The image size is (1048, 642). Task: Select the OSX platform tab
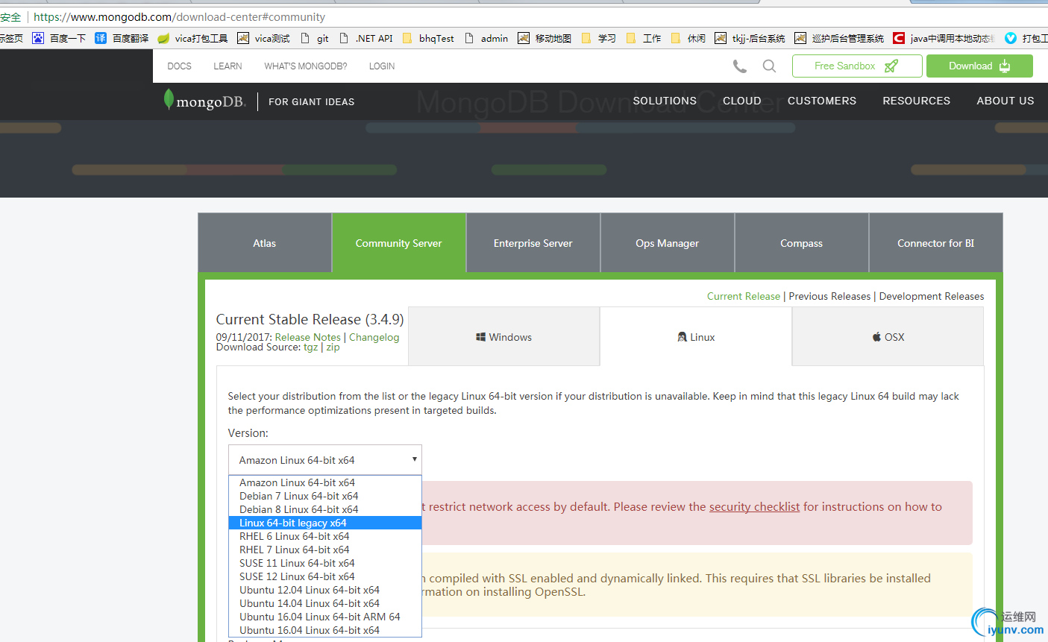(888, 337)
